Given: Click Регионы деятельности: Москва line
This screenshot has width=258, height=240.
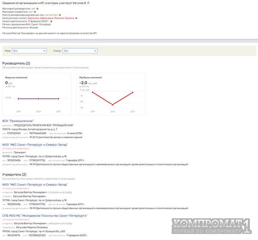Looking at the screenshot, I should coord(20,28).
